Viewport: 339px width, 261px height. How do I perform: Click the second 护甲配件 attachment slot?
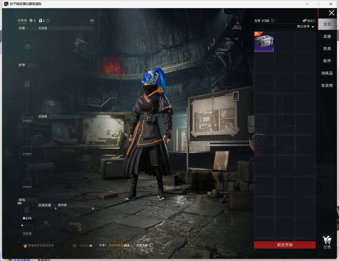(27, 151)
